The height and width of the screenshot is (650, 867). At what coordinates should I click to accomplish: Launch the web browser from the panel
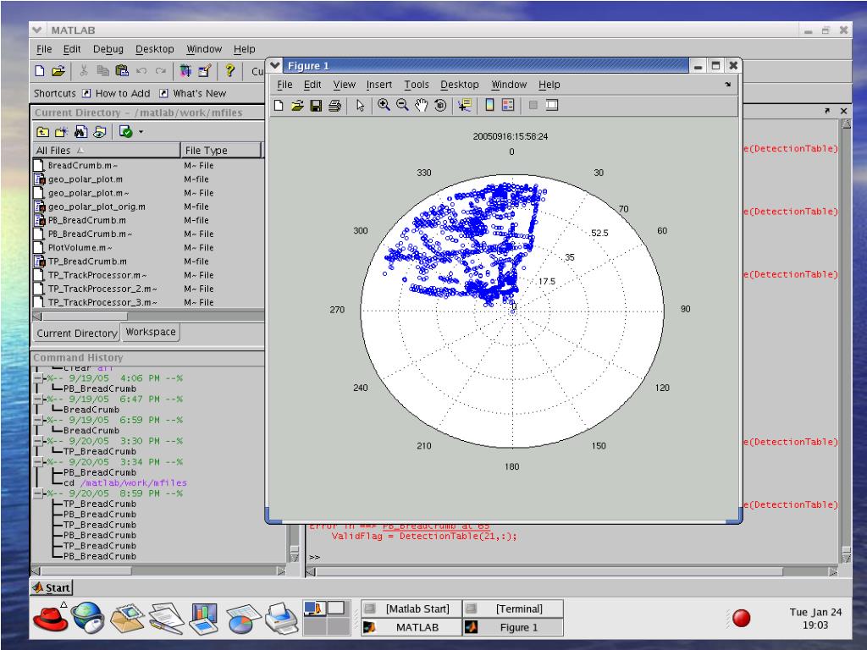tap(88, 617)
